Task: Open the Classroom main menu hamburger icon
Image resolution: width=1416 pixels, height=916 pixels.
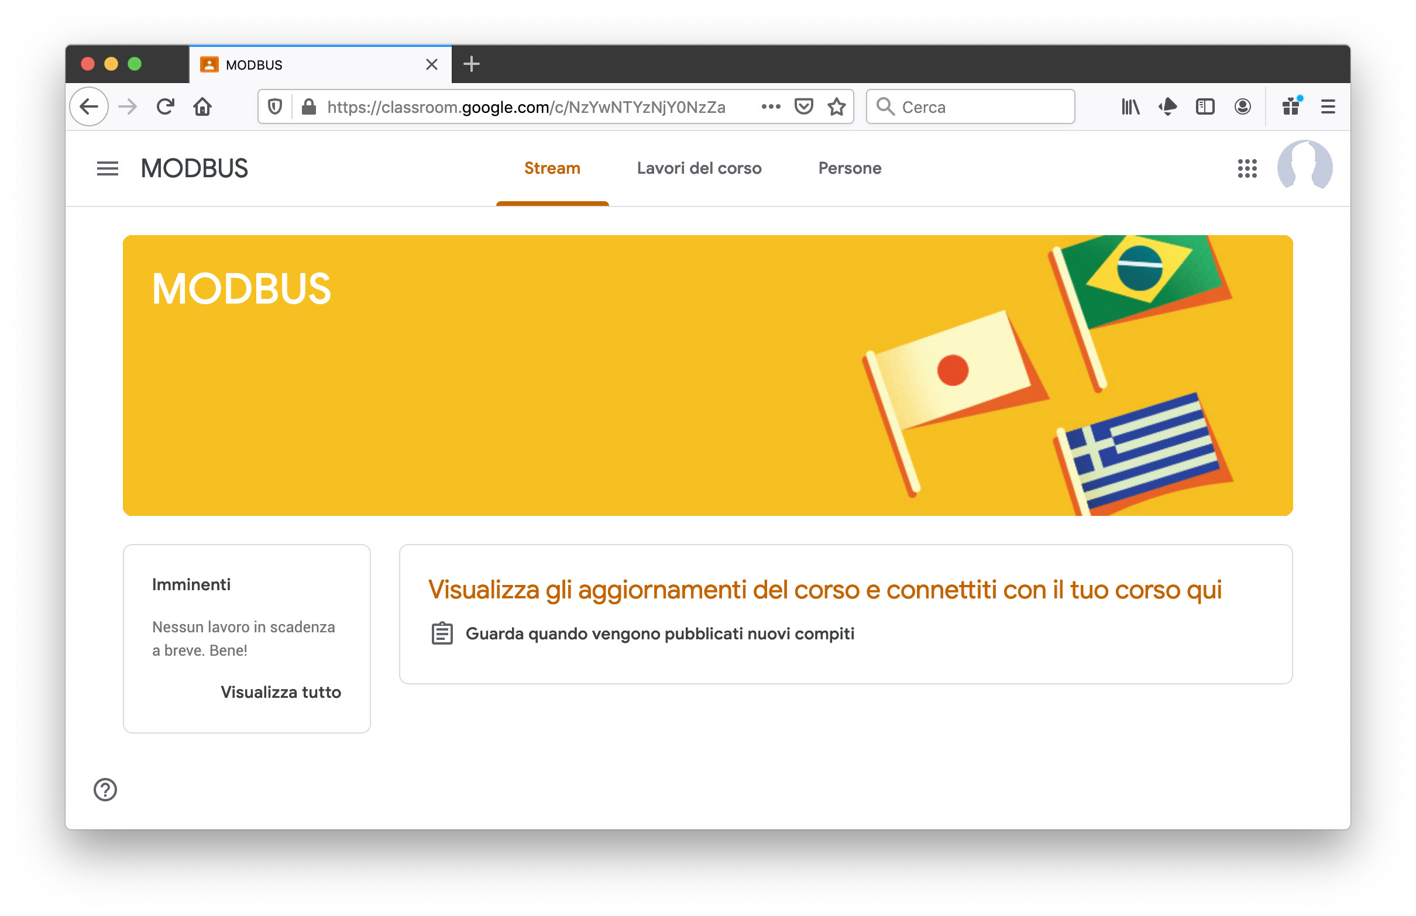Action: coord(107,169)
